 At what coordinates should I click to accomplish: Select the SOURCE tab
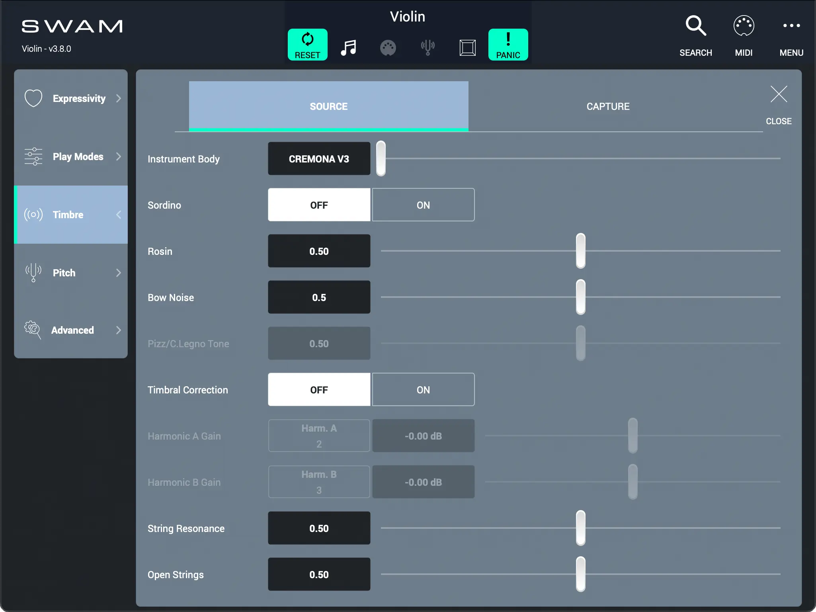point(328,106)
